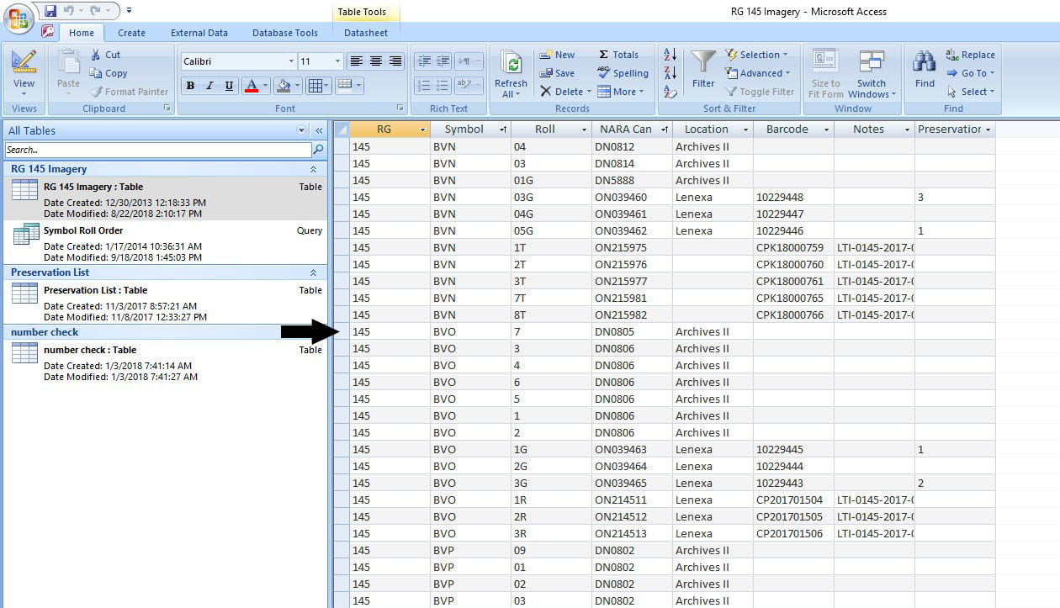Click the Office button logo
This screenshot has width=1060, height=608.
(19, 19)
